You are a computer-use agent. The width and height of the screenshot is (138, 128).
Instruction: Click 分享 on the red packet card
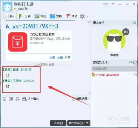tap(52, 58)
